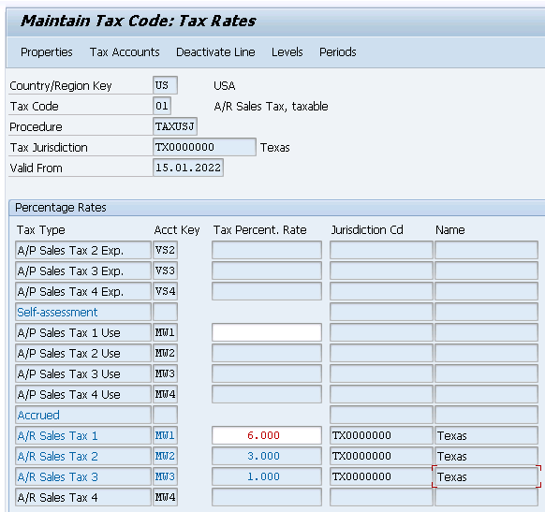Click Tax Accounts in the toolbar
The height and width of the screenshot is (512, 545).
(x=125, y=52)
